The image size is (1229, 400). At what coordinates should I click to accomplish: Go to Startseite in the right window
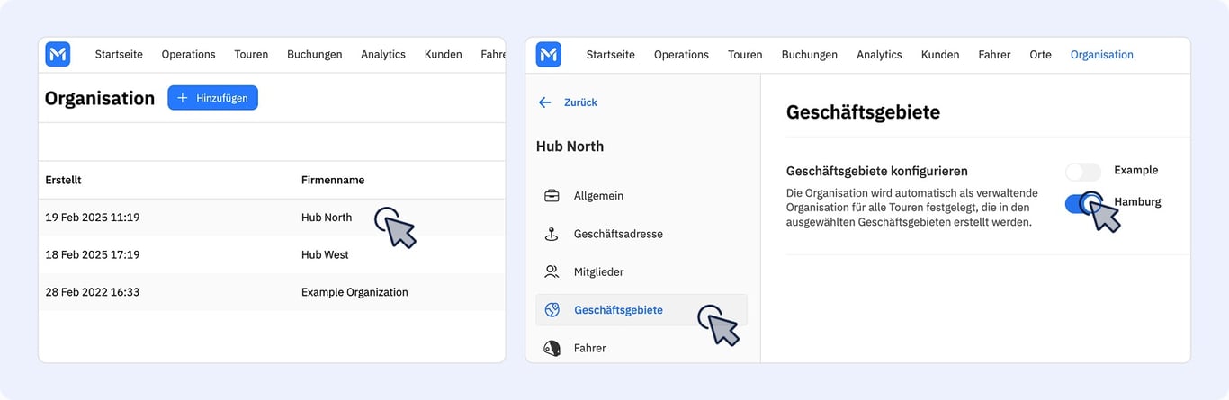(x=610, y=55)
